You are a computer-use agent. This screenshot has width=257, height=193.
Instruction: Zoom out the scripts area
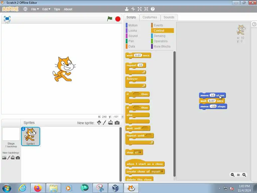click(x=232, y=175)
